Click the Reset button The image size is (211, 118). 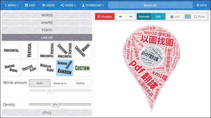200,17
